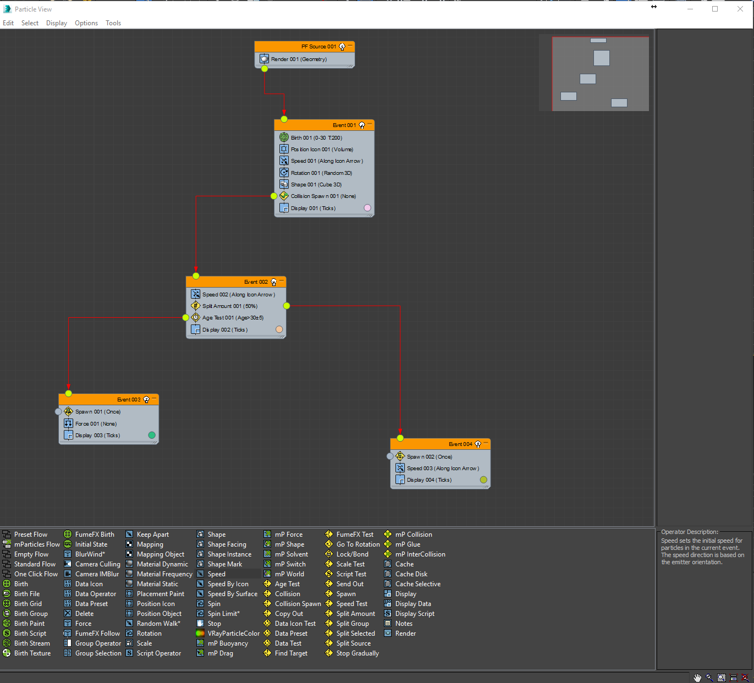
Task: Collapse the Event 002 node
Action: point(282,282)
